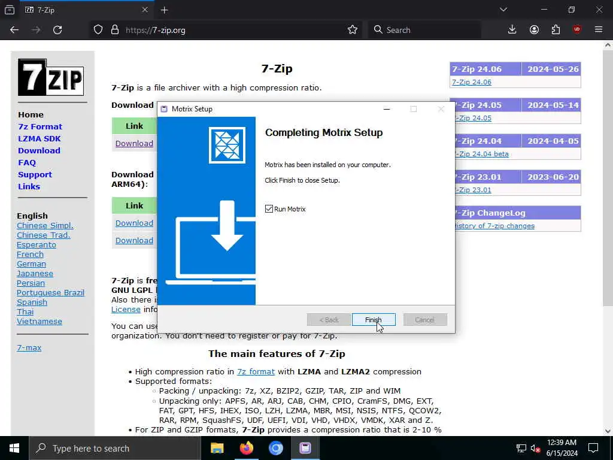Image resolution: width=613 pixels, height=460 pixels.
Task: Open the Motrix installer taskbar icon
Action: click(305, 448)
